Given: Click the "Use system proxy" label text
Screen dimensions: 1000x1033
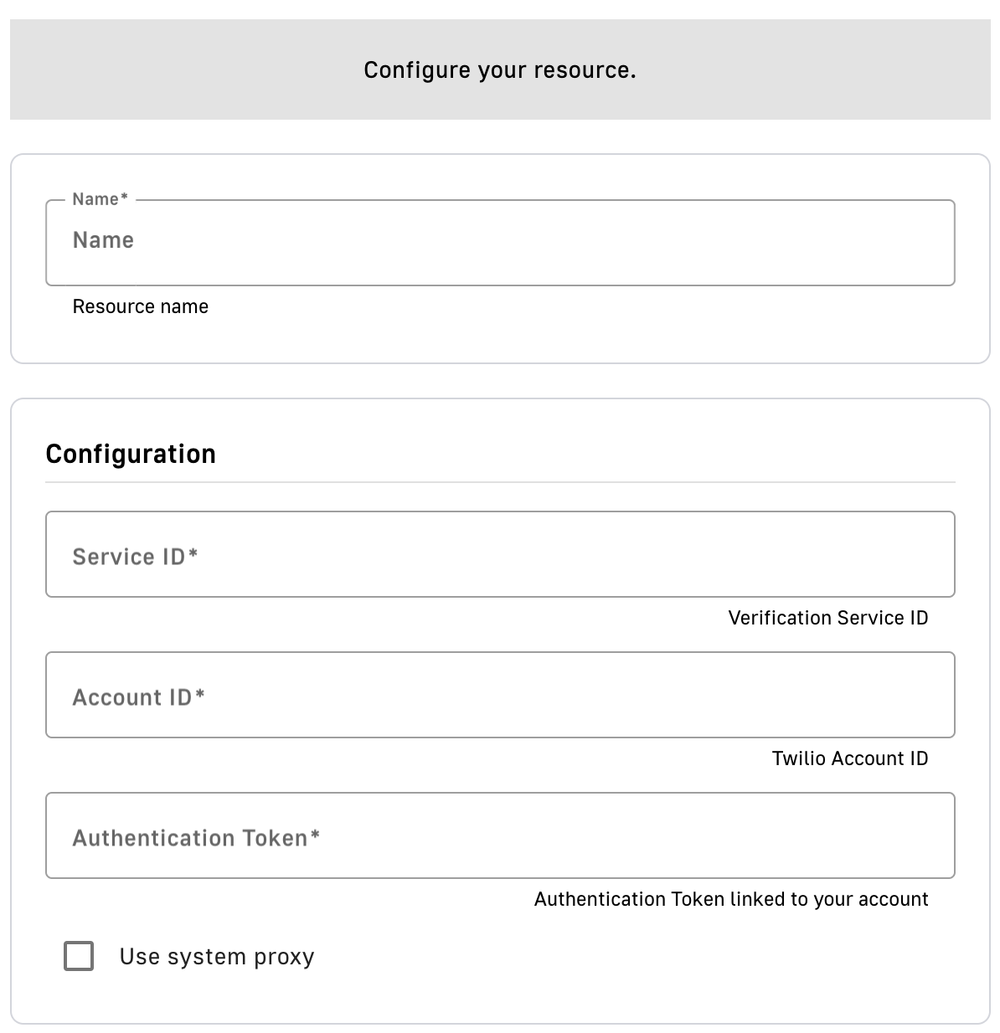Looking at the screenshot, I should (217, 957).
